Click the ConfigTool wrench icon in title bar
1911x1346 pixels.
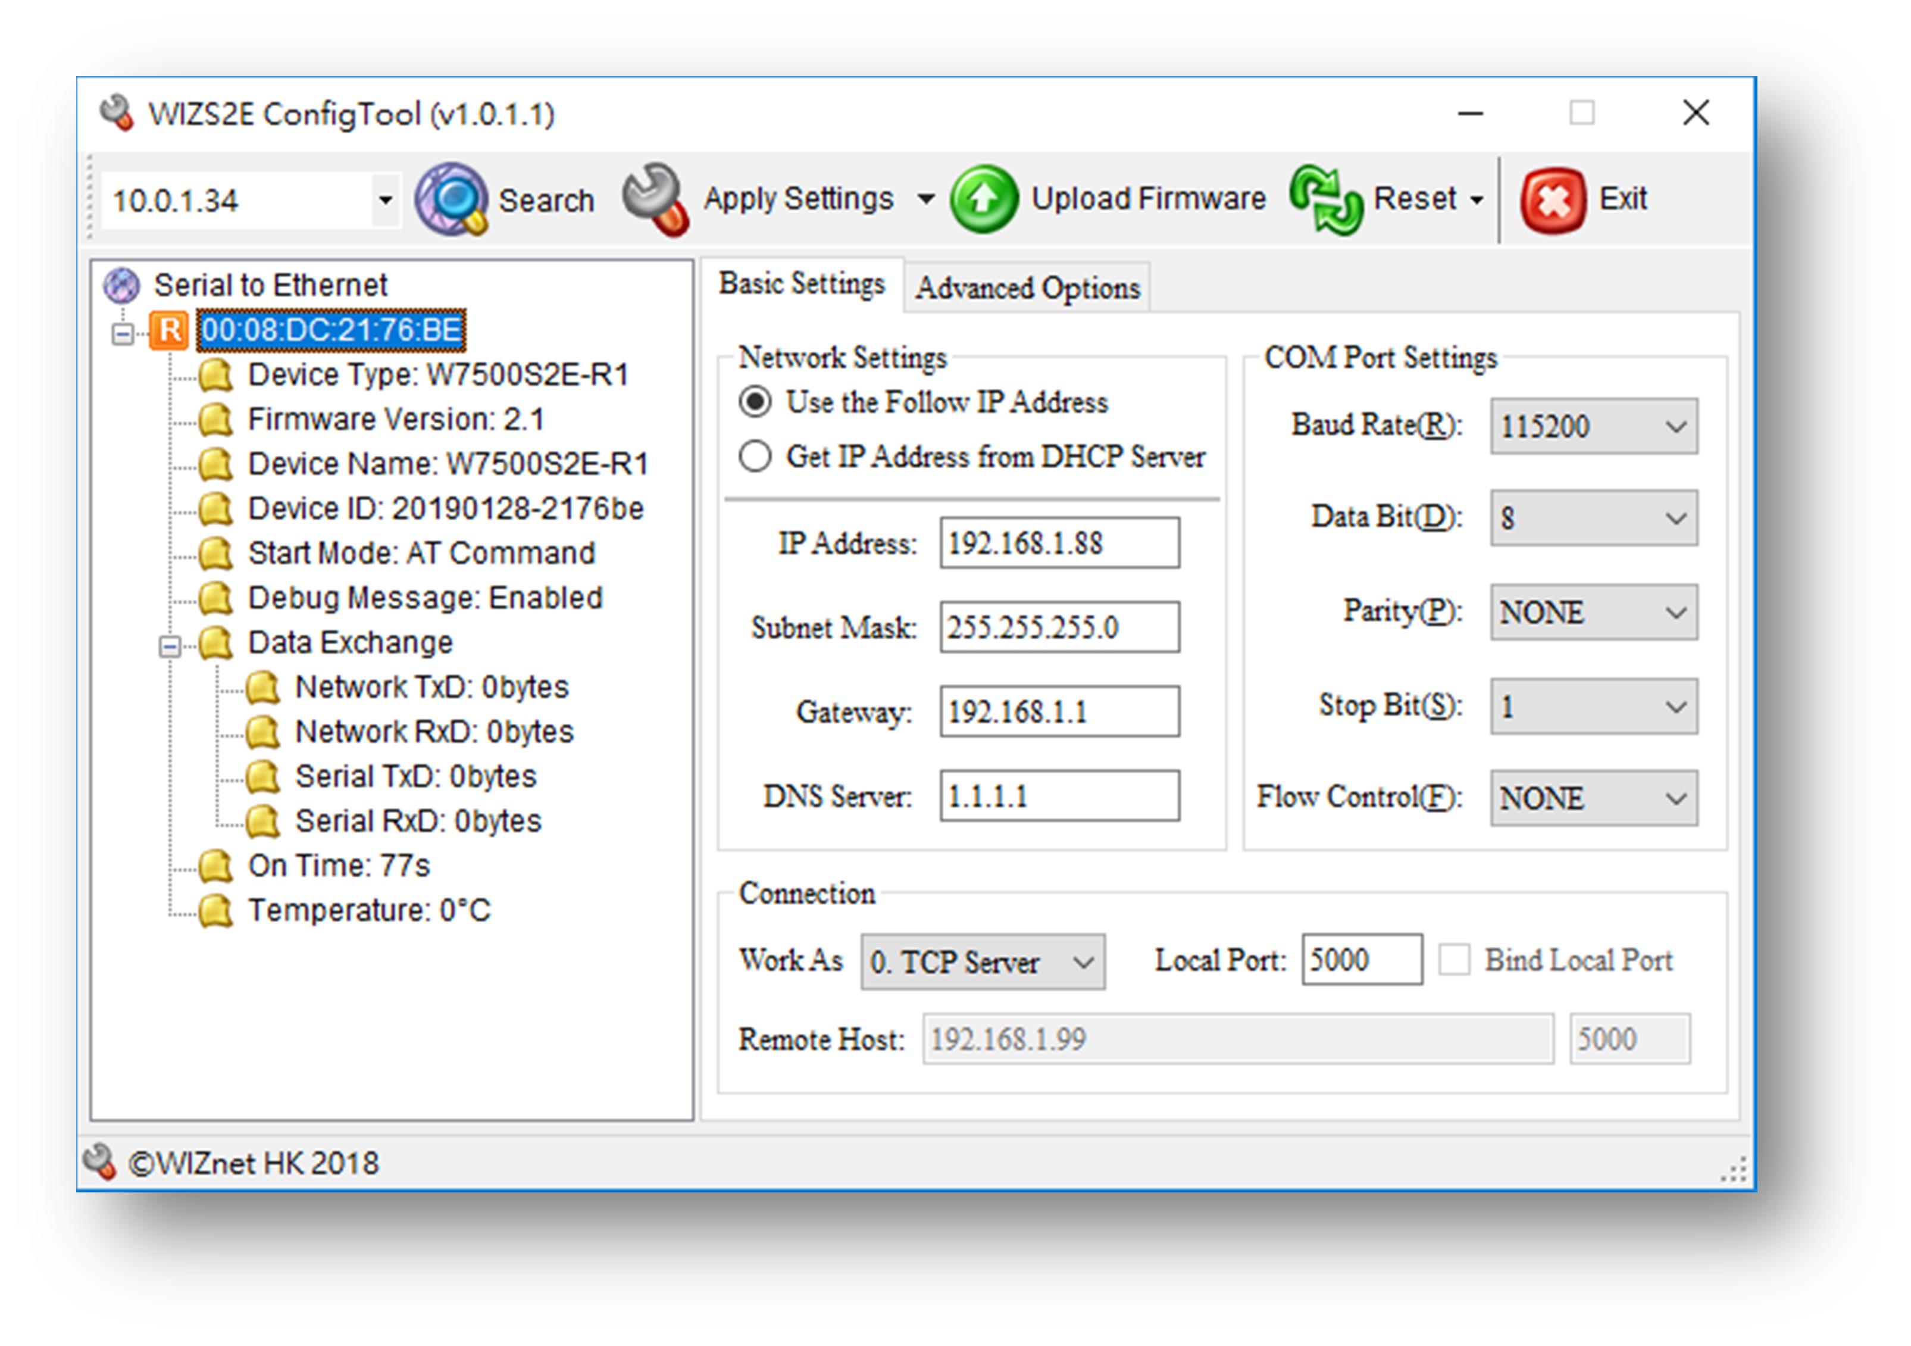117,113
